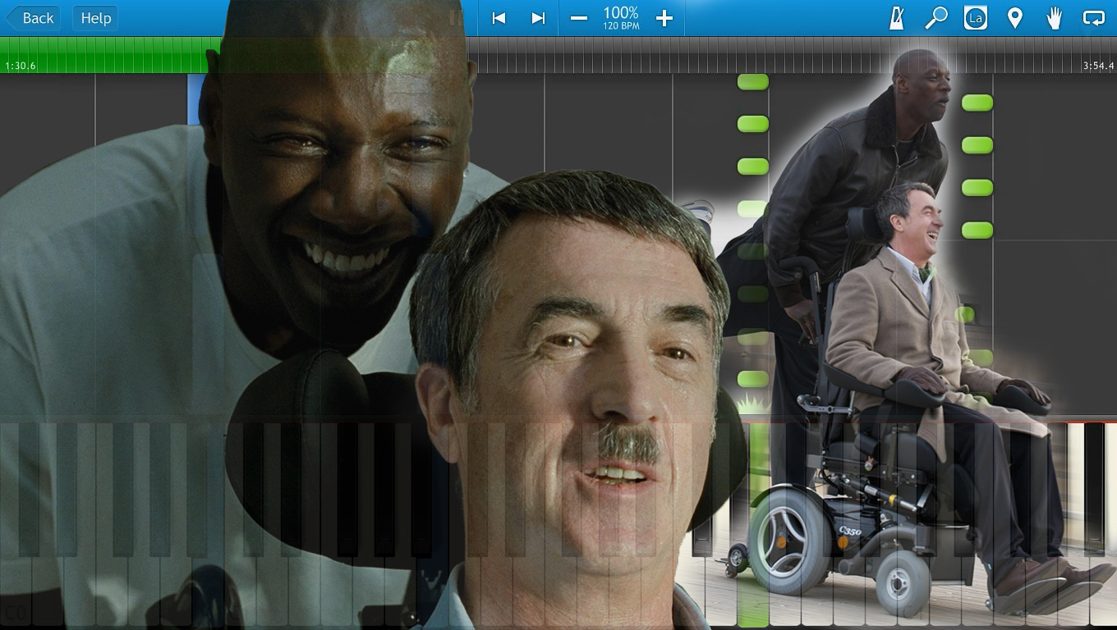Toggle the metronome icon
This screenshot has width=1117, height=630.
point(896,18)
